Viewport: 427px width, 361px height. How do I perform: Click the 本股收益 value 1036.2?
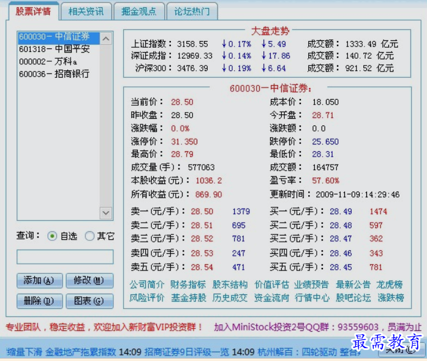[208, 180]
